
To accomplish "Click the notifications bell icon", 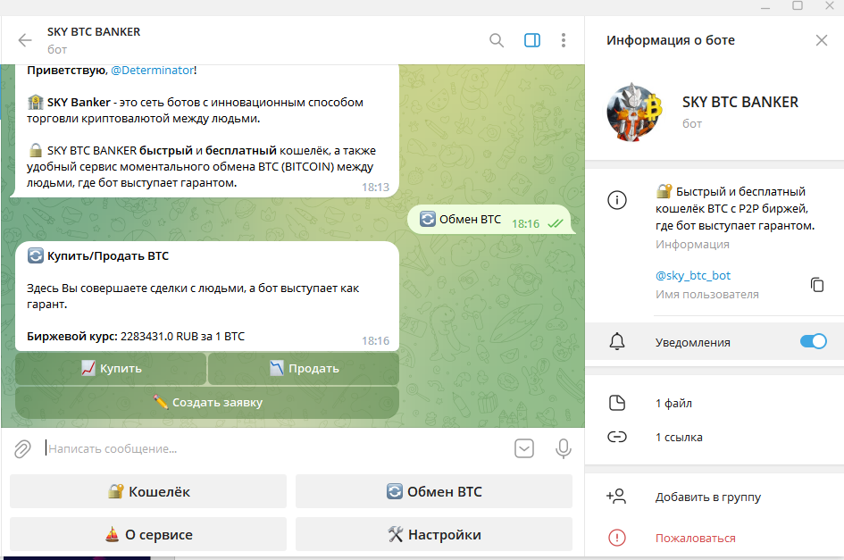I will pos(617,342).
